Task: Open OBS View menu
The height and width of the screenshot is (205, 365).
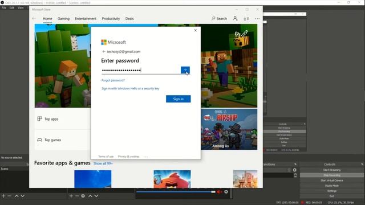Action: click(x=21, y=7)
